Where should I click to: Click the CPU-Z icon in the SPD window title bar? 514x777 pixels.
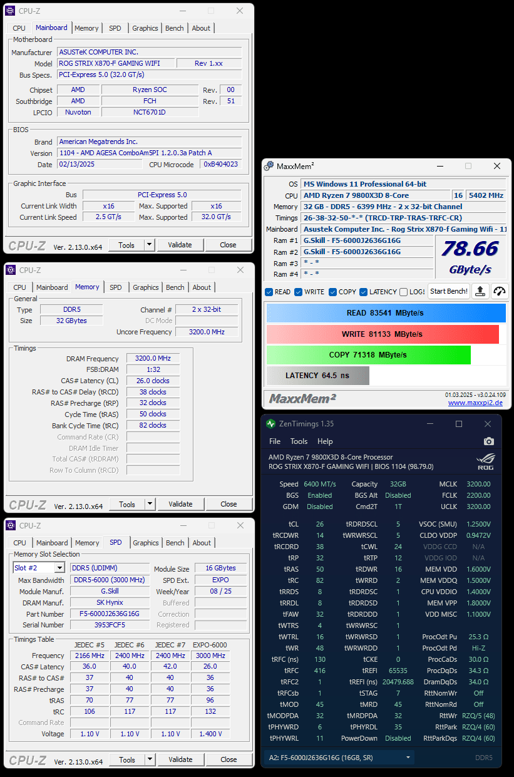tap(11, 525)
